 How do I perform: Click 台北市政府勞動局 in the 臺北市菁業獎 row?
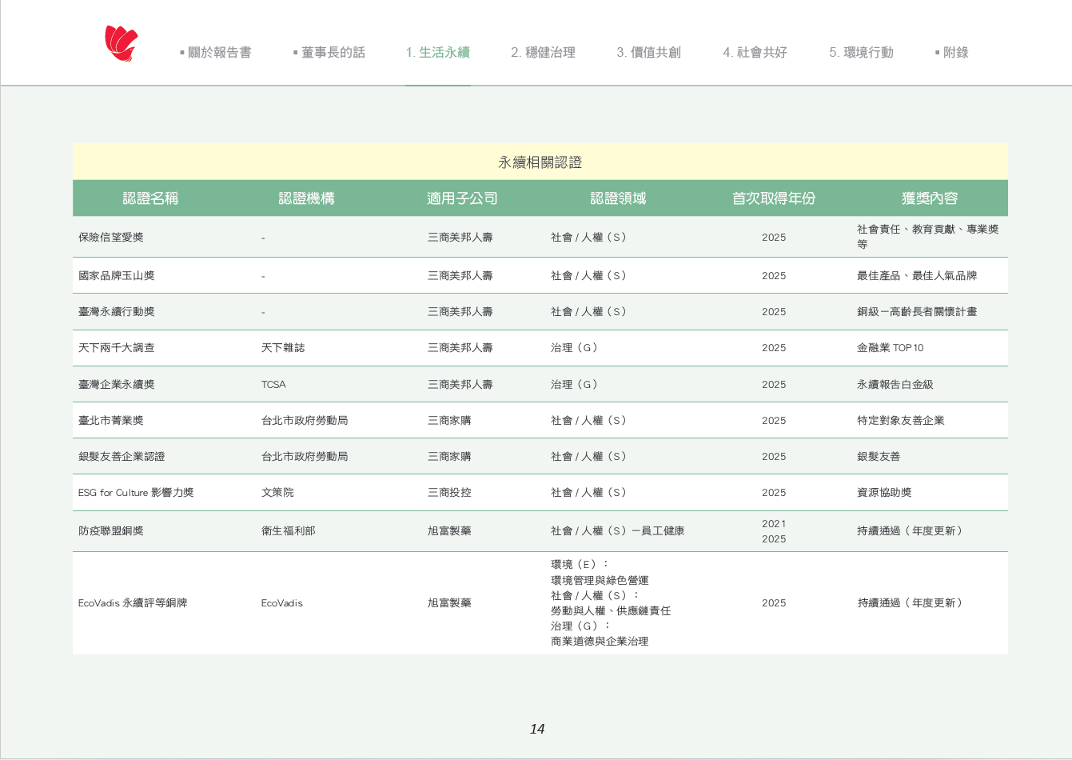(x=305, y=421)
